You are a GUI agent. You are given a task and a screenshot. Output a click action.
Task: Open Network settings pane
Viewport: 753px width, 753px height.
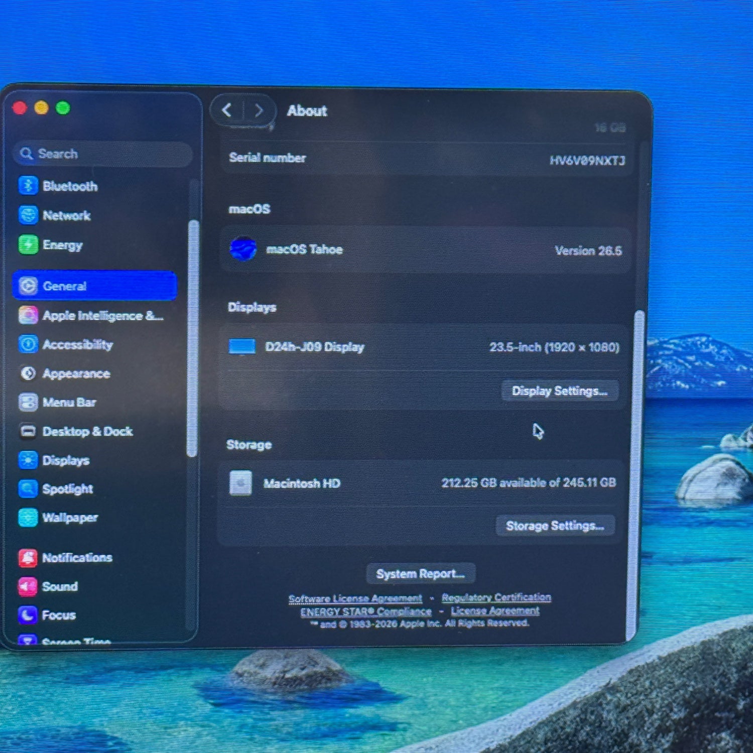[95, 215]
